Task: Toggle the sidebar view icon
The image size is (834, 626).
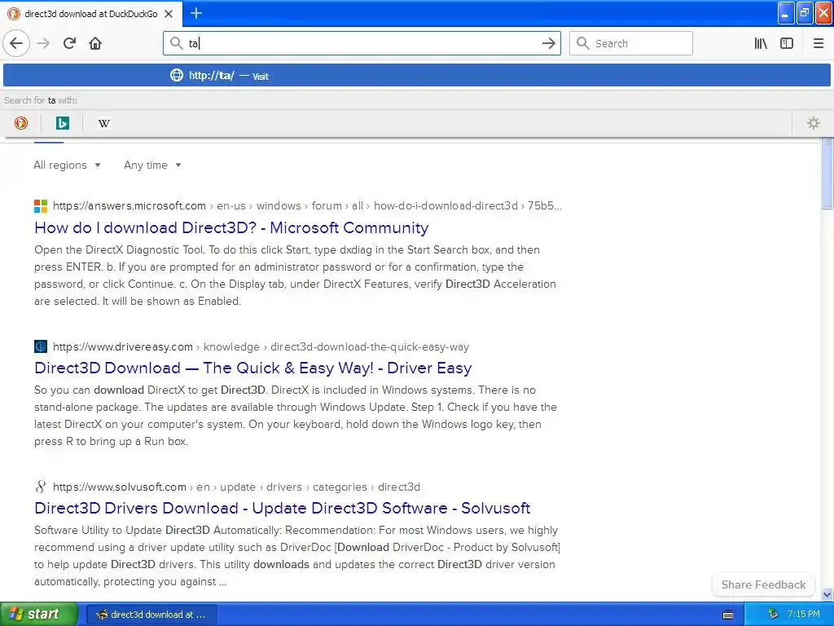Action: point(787,43)
